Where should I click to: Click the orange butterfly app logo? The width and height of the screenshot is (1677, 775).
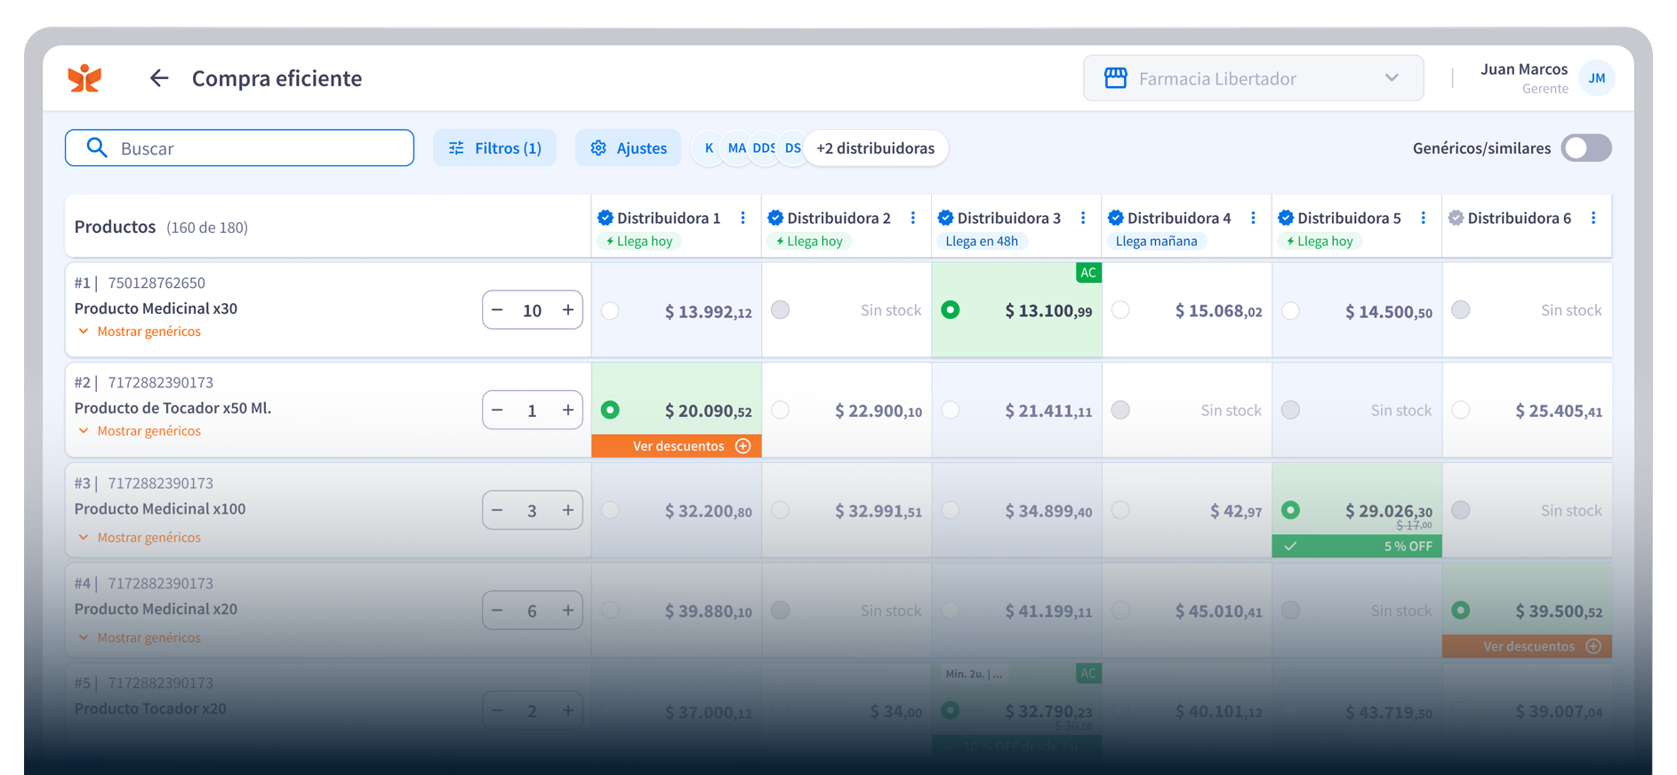click(x=85, y=78)
